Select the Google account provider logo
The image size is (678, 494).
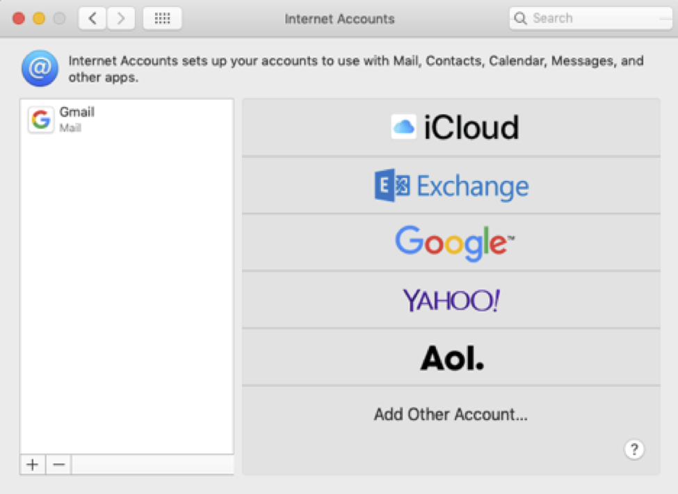pyautogui.click(x=451, y=243)
